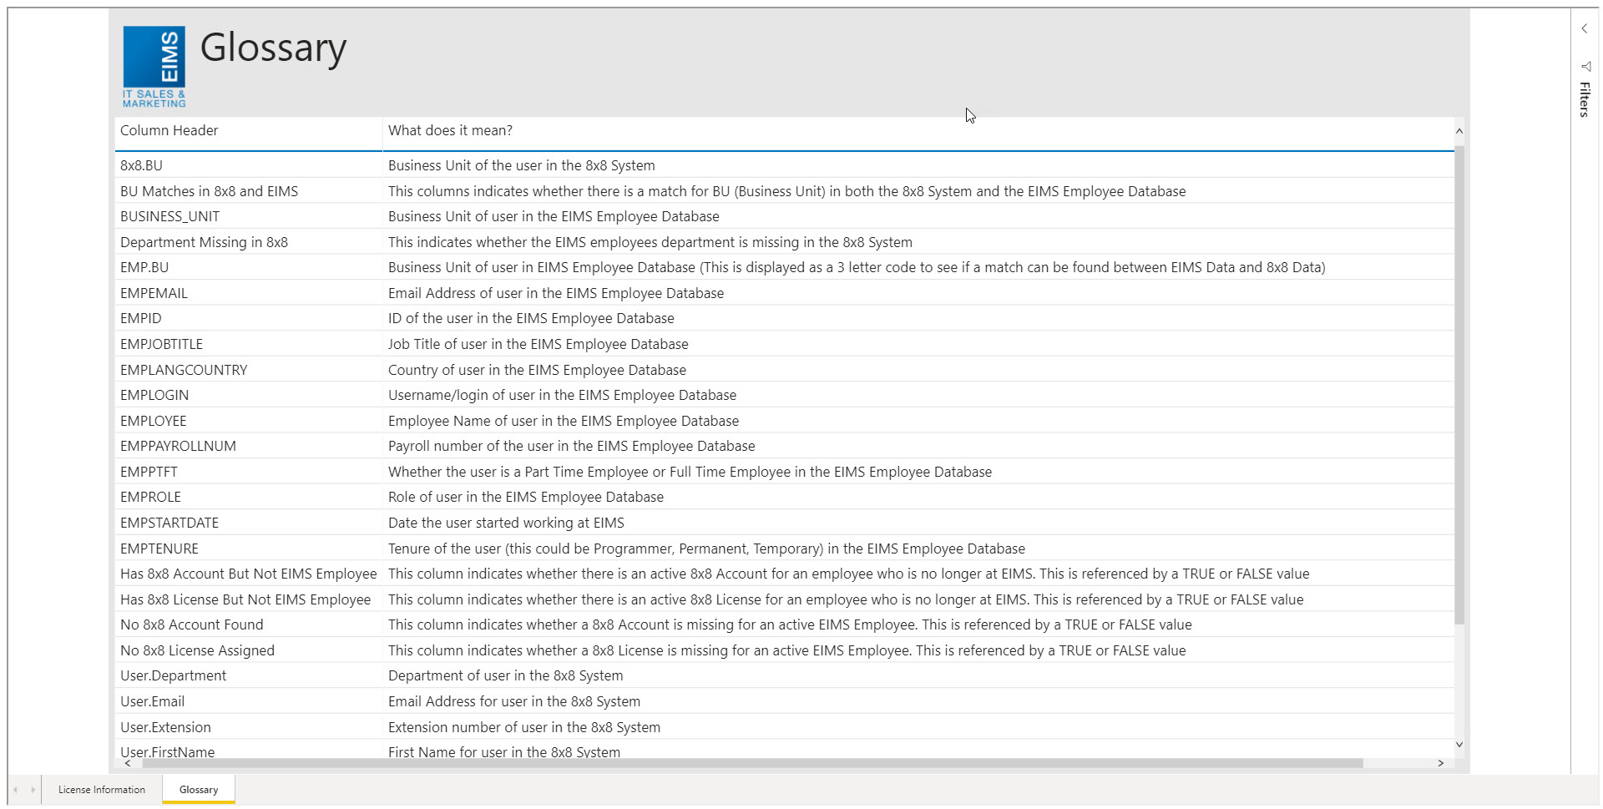Image resolution: width=1603 pixels, height=809 pixels.
Task: Click 'Date the user started working at EIMS'
Action: click(506, 523)
